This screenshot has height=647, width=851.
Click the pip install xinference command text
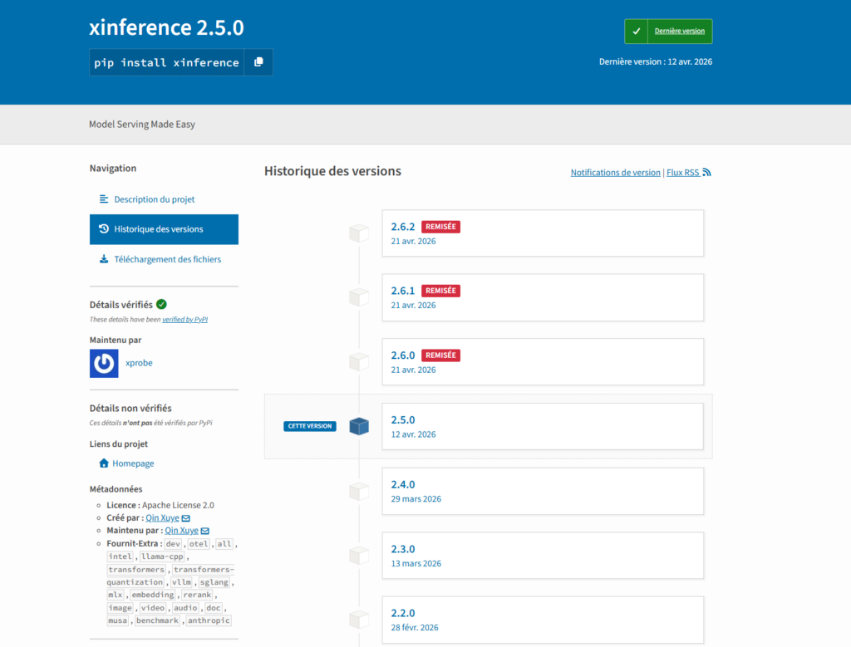(x=166, y=62)
